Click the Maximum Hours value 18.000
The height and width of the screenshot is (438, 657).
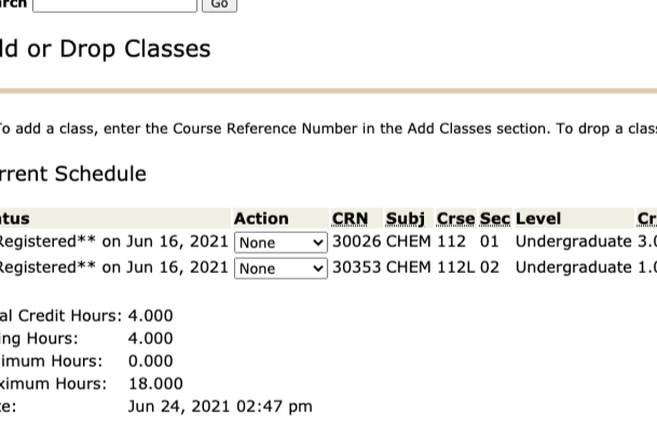click(155, 383)
